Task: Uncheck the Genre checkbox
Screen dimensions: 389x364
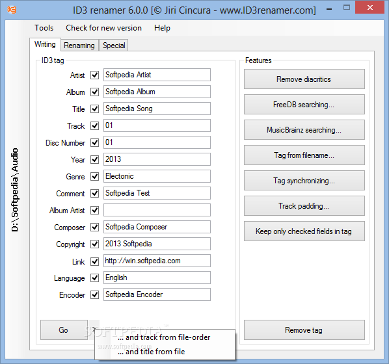Action: (x=94, y=176)
